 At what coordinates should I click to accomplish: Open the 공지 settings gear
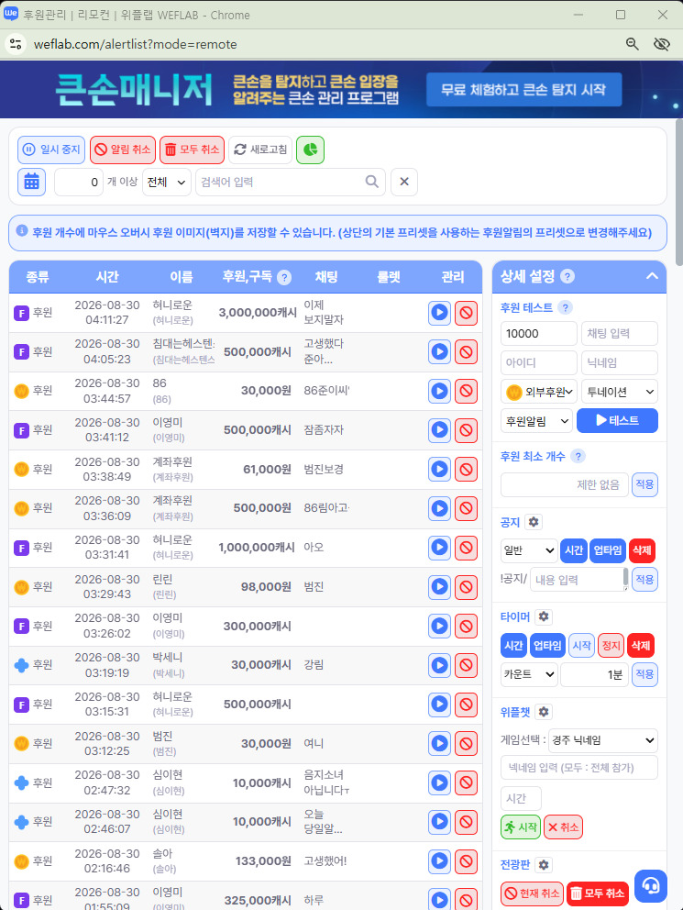pyautogui.click(x=534, y=522)
